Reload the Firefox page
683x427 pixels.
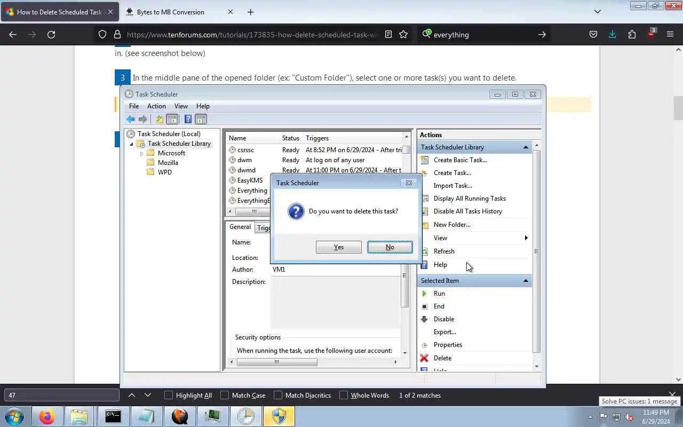(x=51, y=34)
